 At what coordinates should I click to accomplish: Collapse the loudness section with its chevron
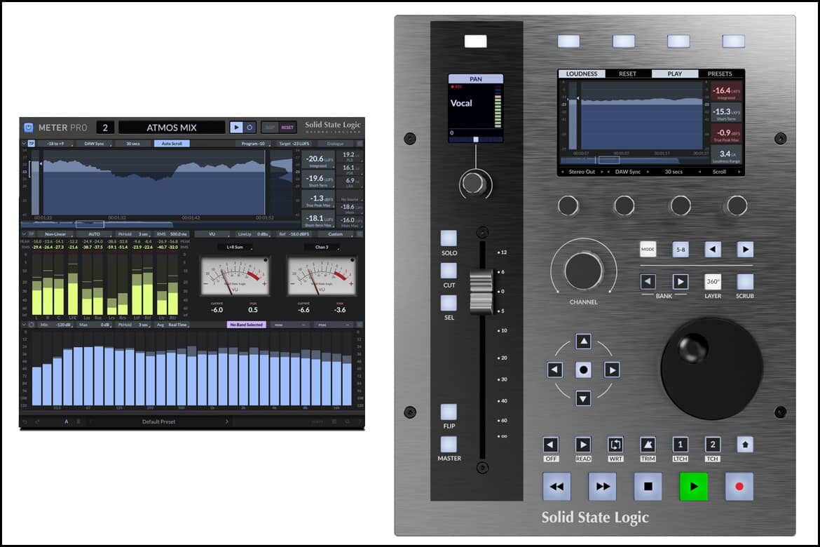point(24,144)
